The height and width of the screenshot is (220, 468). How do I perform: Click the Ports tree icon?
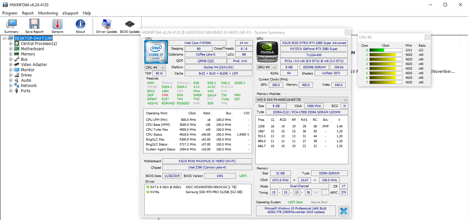pos(17,91)
